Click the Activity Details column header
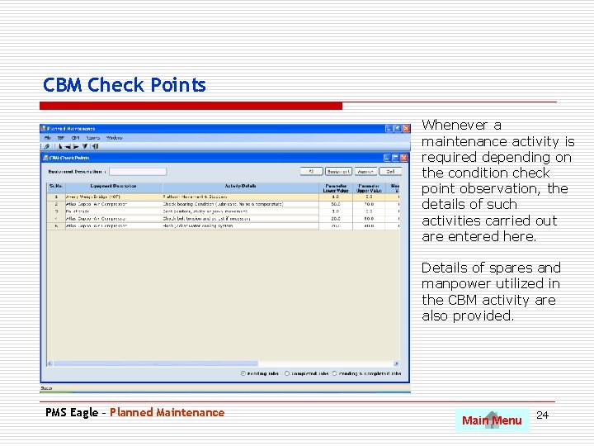The width and height of the screenshot is (594, 446). pyautogui.click(x=241, y=188)
